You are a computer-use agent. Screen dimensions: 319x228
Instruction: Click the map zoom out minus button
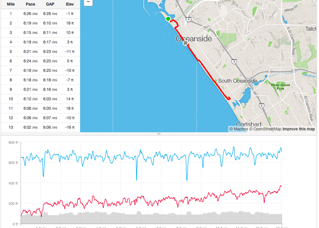[88, 2]
